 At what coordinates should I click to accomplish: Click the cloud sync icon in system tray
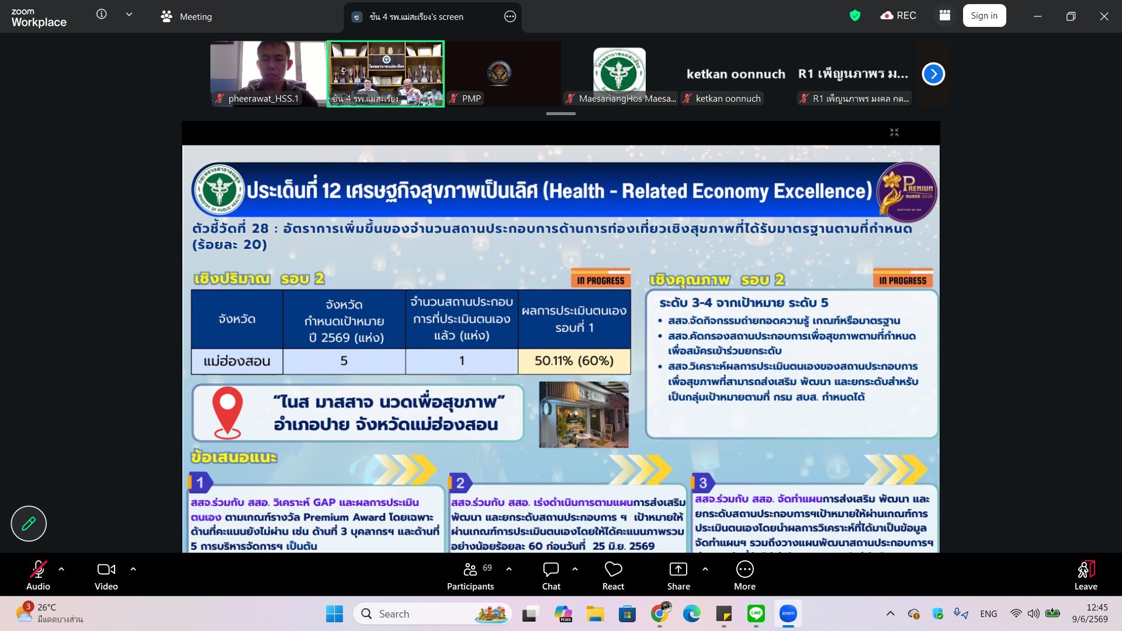(914, 613)
